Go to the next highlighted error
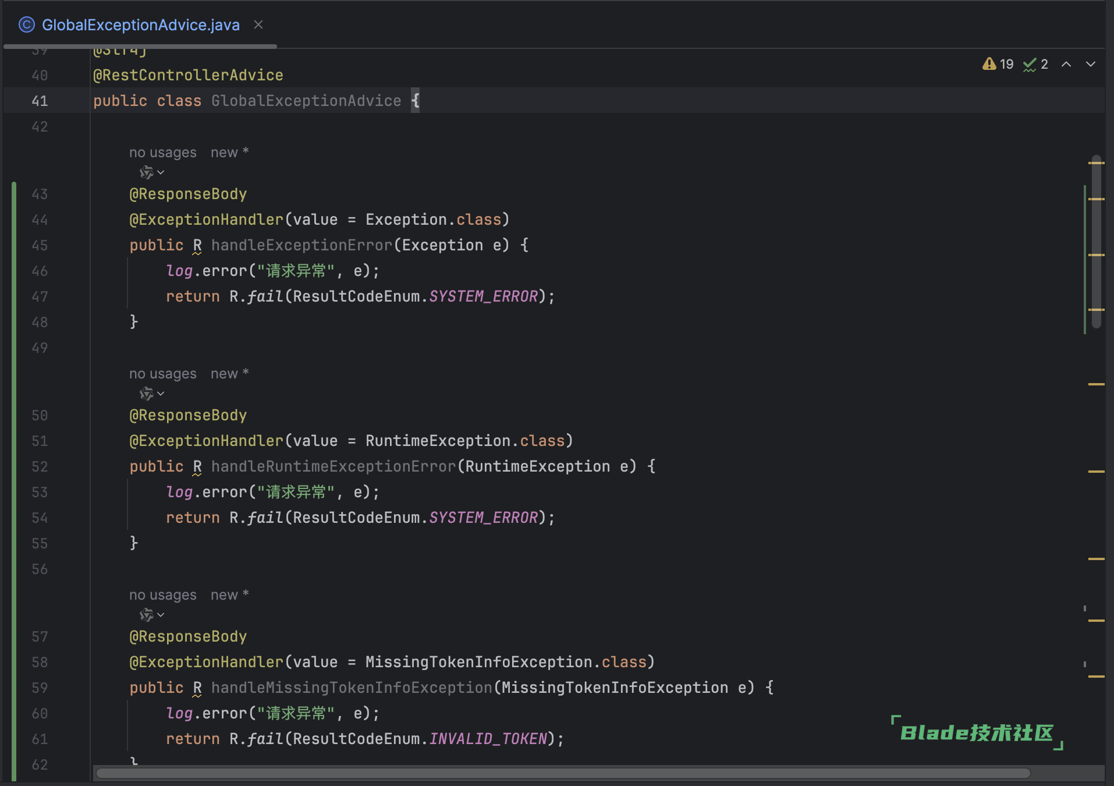This screenshot has width=1114, height=786. pos(1091,64)
